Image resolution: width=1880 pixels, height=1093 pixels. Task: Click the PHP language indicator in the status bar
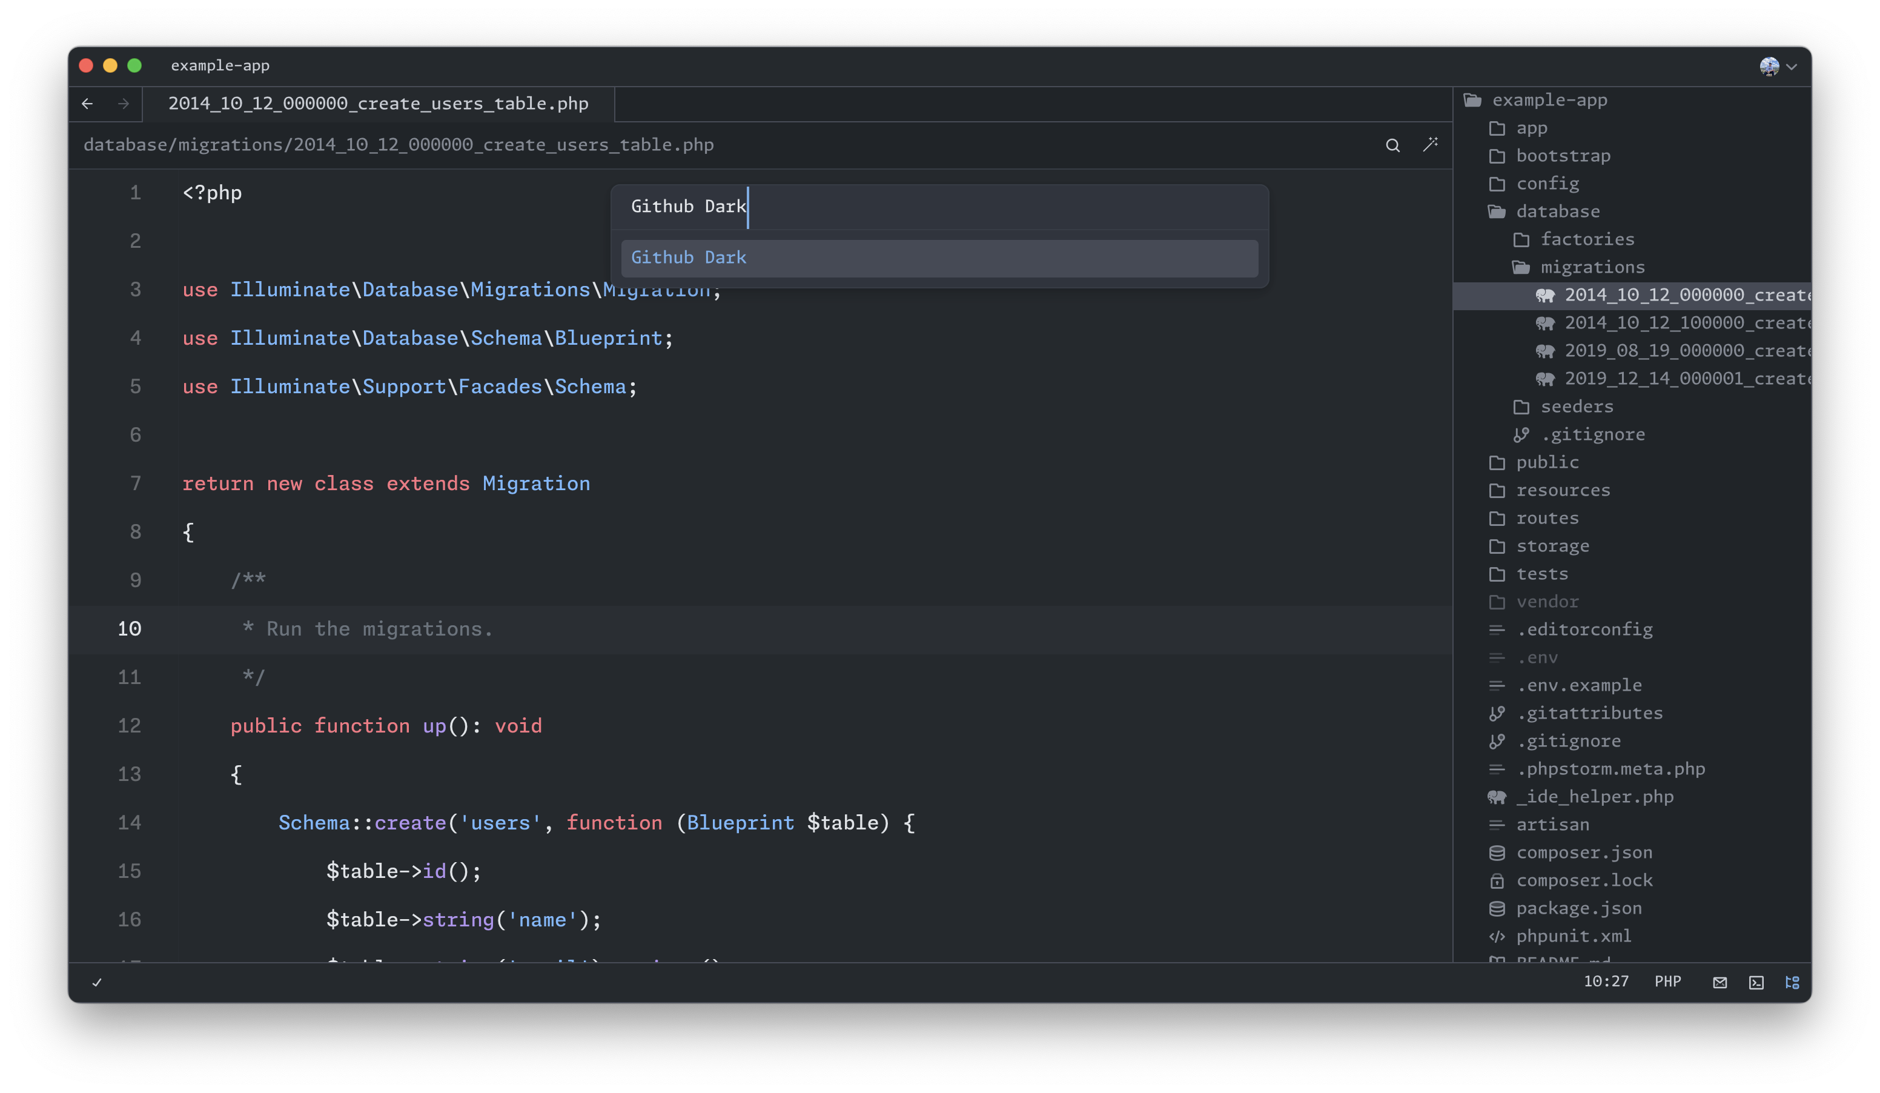tap(1667, 982)
